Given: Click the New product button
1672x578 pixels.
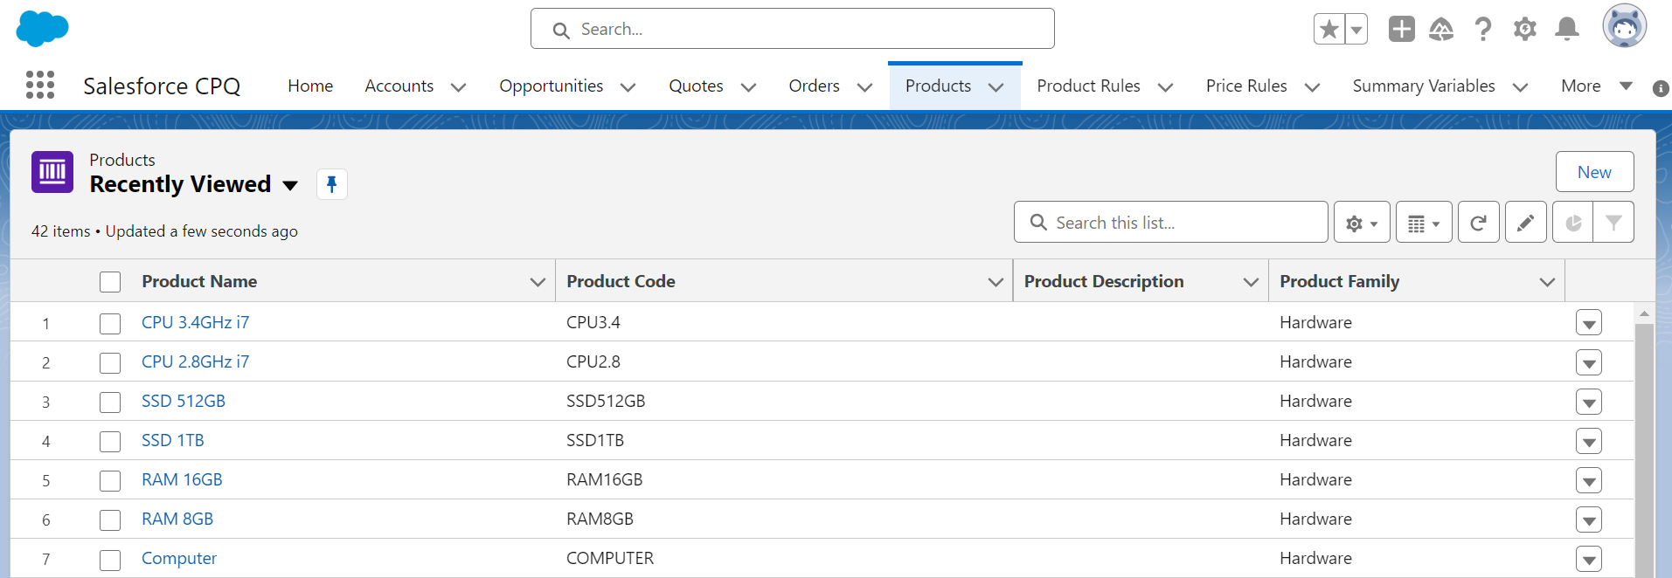Looking at the screenshot, I should [1593, 172].
